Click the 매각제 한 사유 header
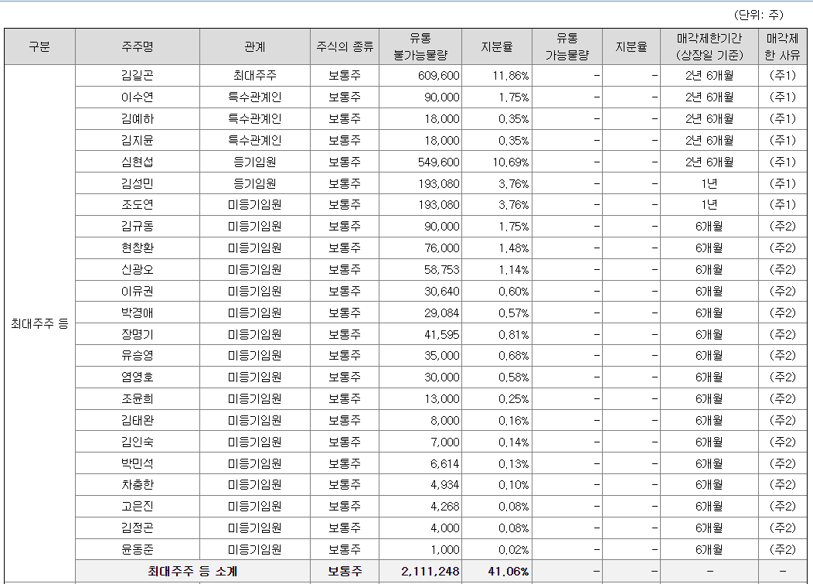Image resolution: width=813 pixels, height=584 pixels. tap(782, 46)
